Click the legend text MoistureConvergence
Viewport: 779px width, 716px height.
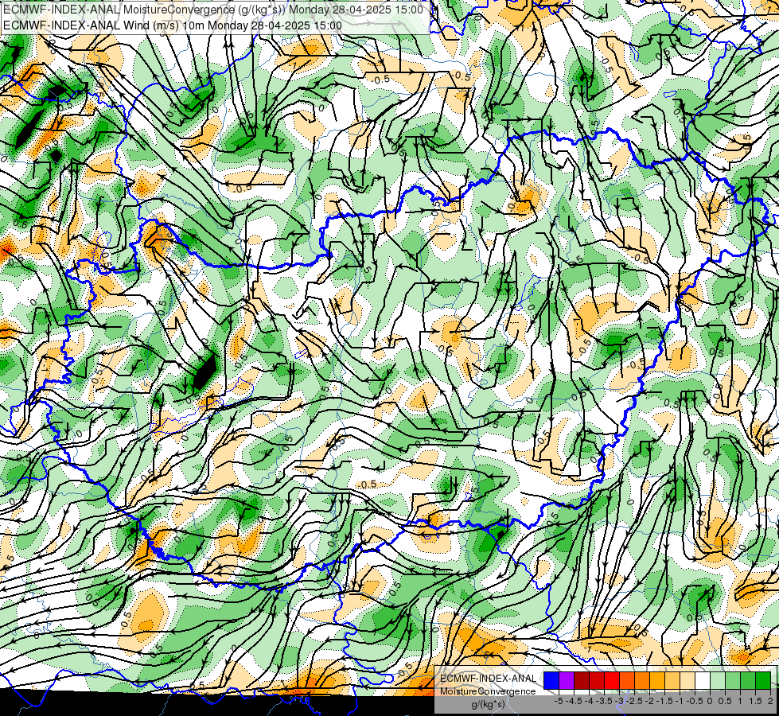(488, 691)
